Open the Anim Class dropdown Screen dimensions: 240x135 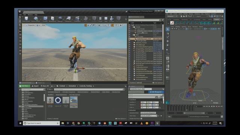(x=149, y=116)
